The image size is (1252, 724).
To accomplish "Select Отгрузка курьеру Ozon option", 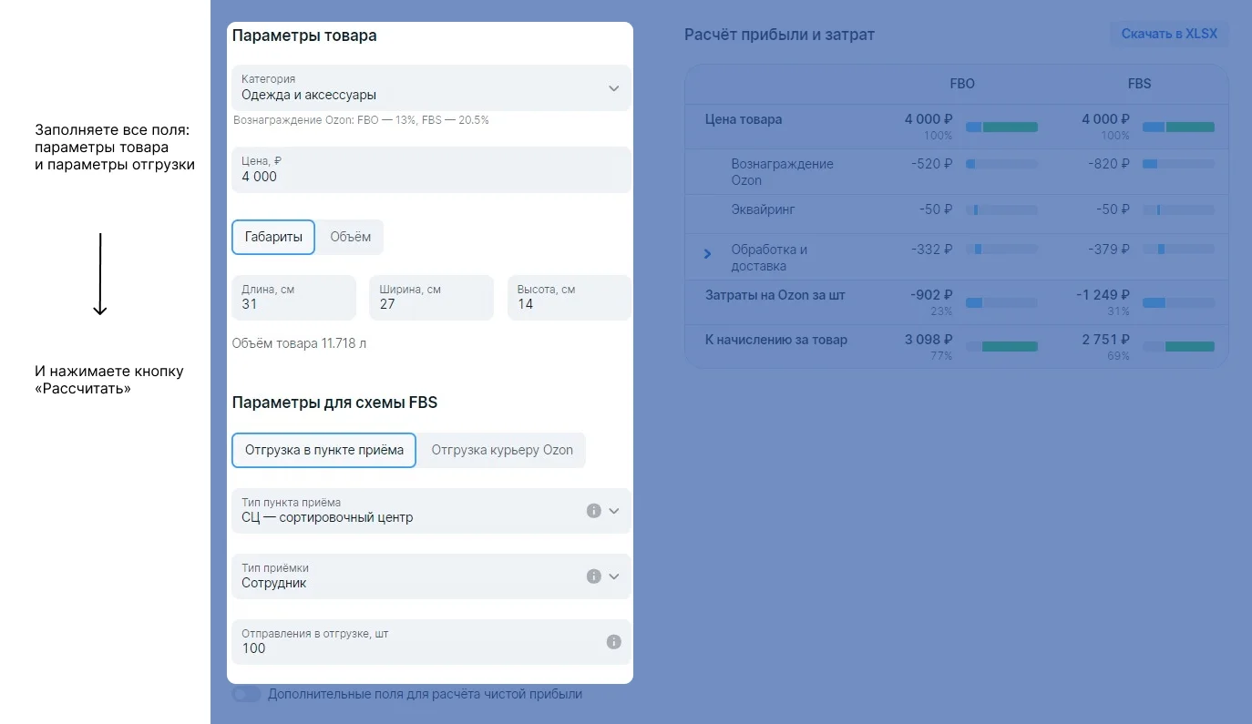I will 502,450.
